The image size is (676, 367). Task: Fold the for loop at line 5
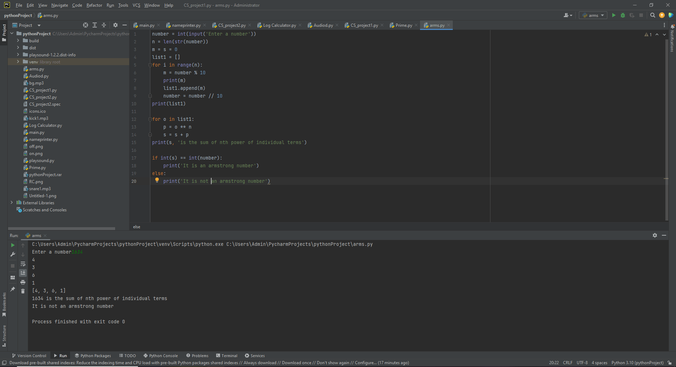pos(150,65)
